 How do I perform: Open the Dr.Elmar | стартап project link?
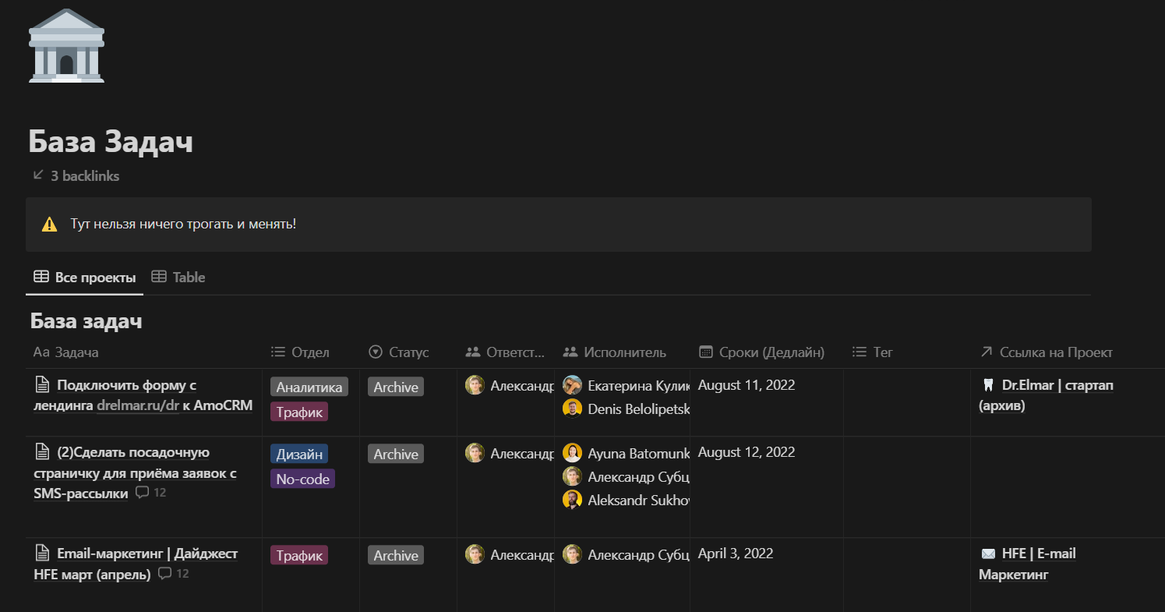(1046, 385)
